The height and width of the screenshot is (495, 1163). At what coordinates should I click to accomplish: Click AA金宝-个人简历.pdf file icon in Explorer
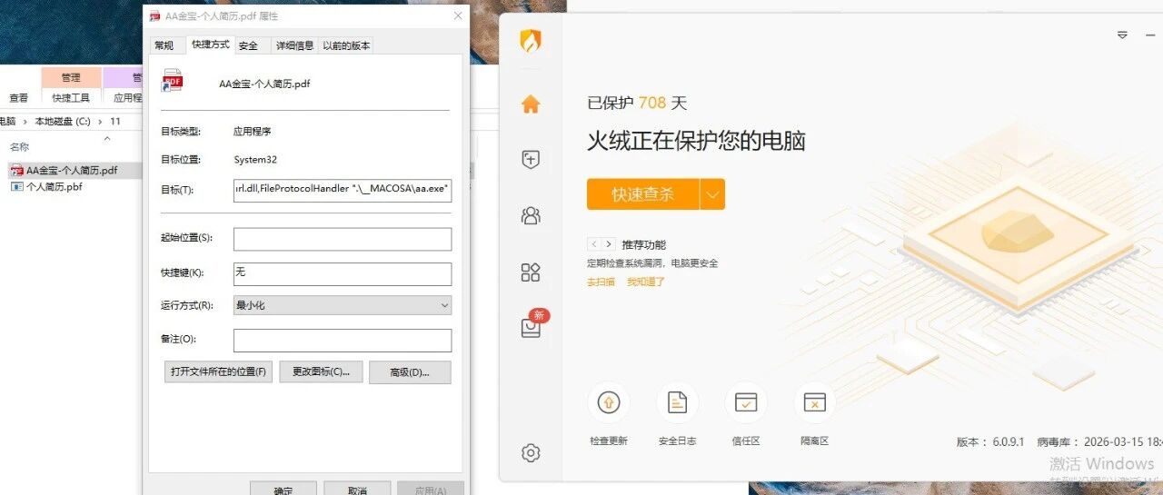coord(16,170)
